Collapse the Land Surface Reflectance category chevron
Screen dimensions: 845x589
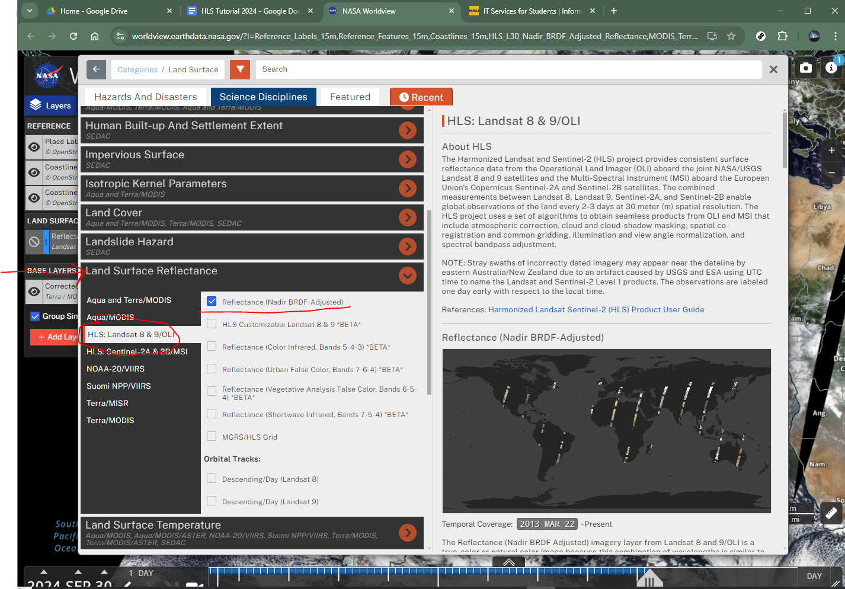pos(408,276)
